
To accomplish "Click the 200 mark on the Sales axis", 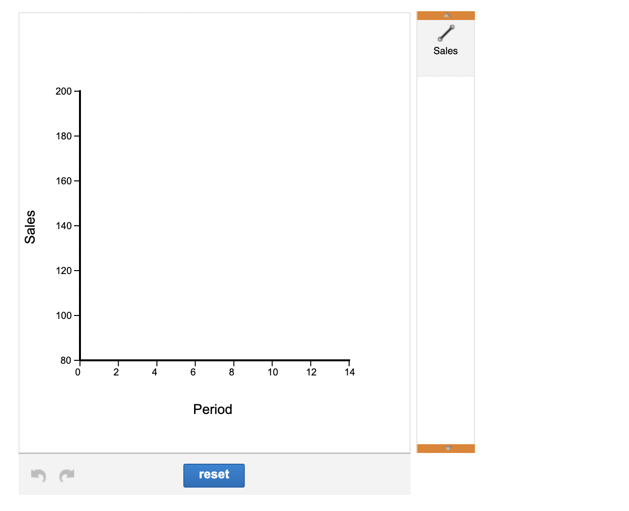I will [63, 91].
